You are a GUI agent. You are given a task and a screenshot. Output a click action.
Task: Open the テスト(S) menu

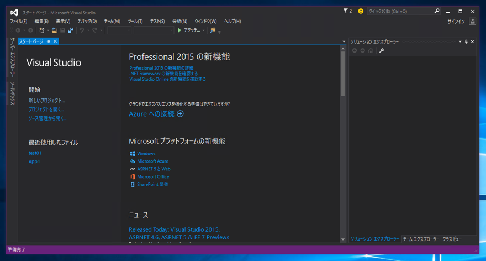click(x=157, y=22)
